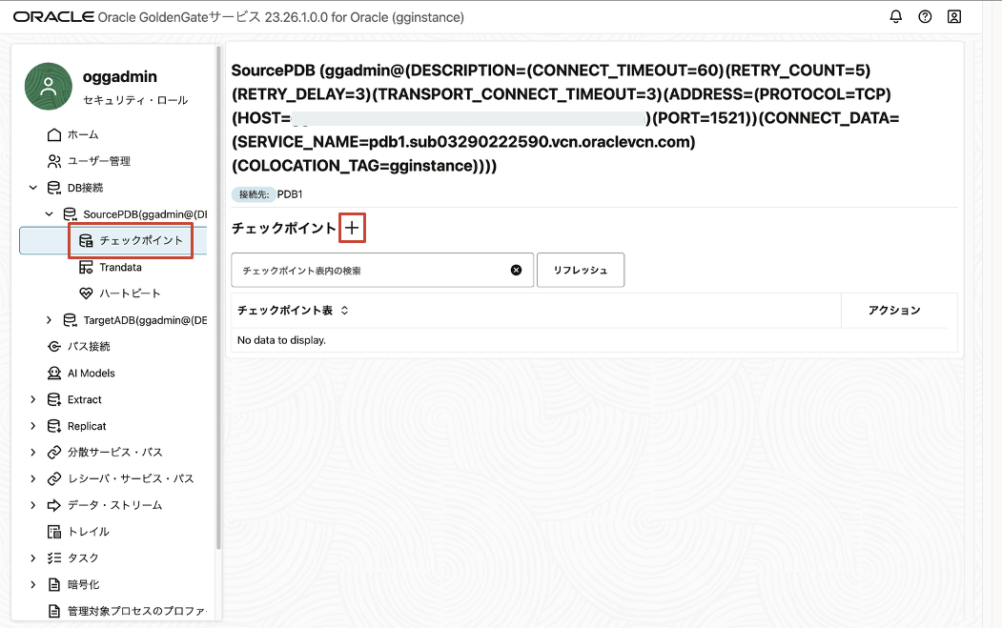
Task: Open the notifications bell icon
Action: pyautogui.click(x=895, y=17)
